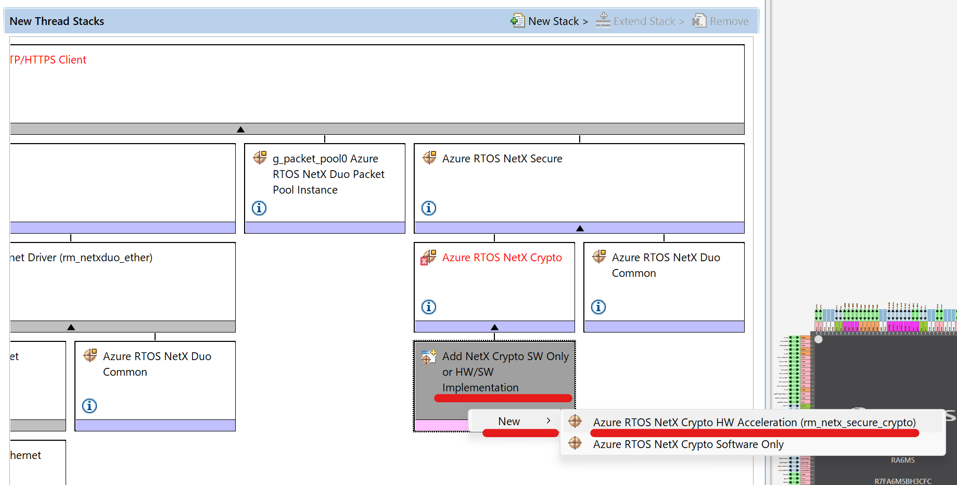The image size is (957, 485).
Task: Click the New Thread Stacks panel title
Action: [57, 21]
